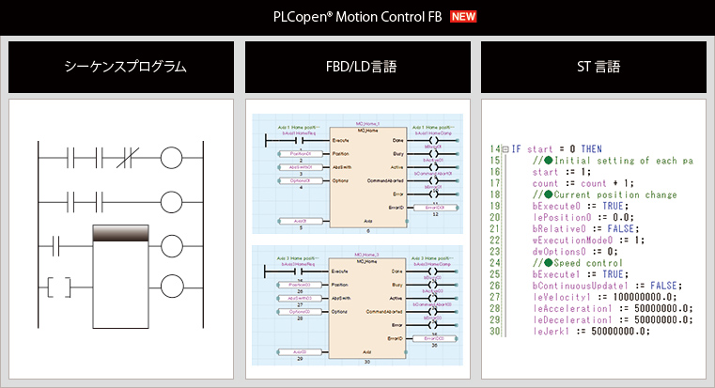This screenshot has width=715, height=388.
Task: Collapse the IF block at line 14
Action: click(505, 149)
